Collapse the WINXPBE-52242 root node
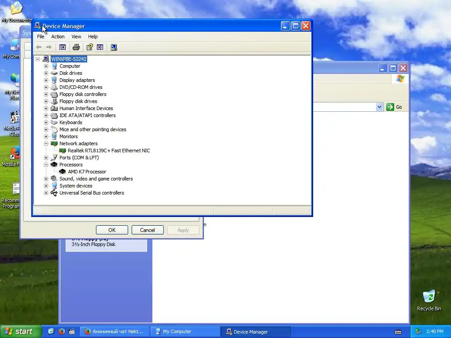This screenshot has height=338, width=451. [38, 59]
